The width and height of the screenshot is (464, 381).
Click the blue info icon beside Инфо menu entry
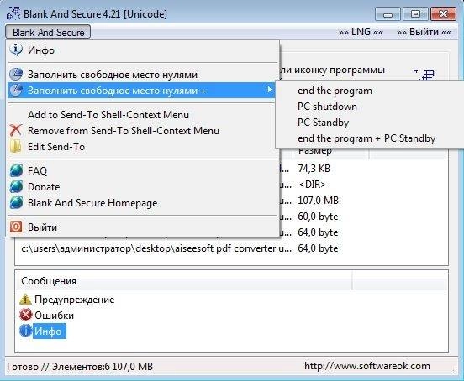click(x=16, y=50)
